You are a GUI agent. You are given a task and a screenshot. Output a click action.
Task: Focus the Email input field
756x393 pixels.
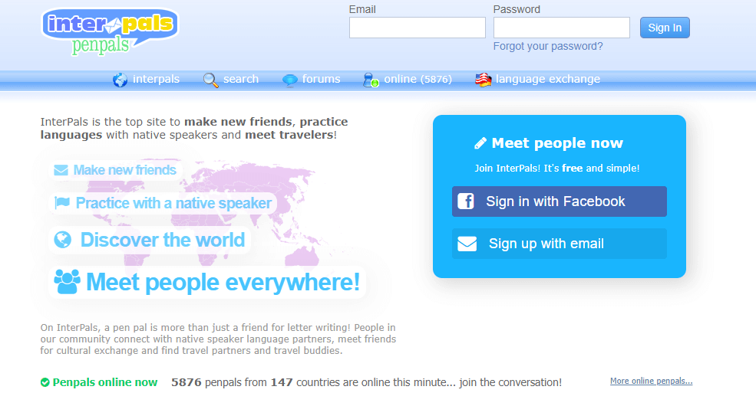coord(417,28)
